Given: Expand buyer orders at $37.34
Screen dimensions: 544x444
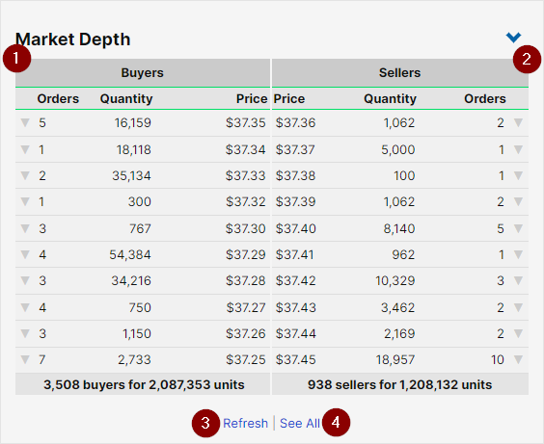Looking at the screenshot, I should (x=25, y=149).
